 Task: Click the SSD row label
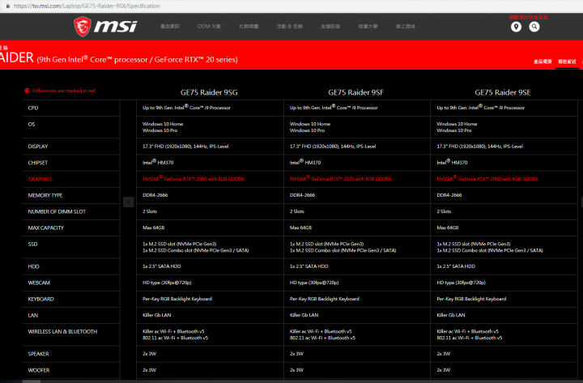pos(32,245)
